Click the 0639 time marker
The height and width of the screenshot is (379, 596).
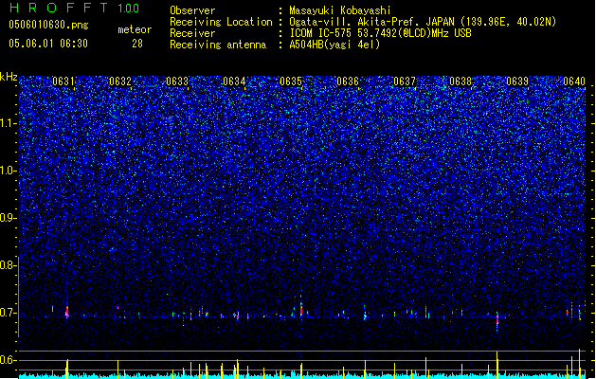[x=517, y=81]
